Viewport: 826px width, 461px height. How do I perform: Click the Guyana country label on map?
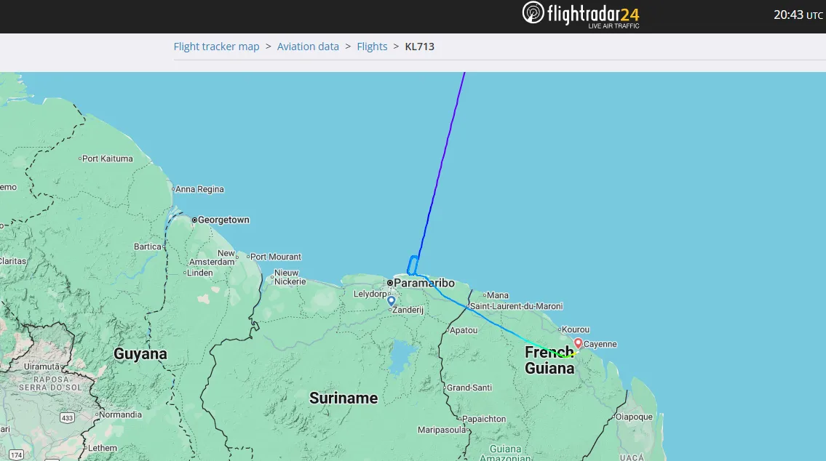click(140, 354)
